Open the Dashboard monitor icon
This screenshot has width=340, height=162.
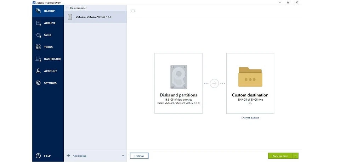(38, 59)
